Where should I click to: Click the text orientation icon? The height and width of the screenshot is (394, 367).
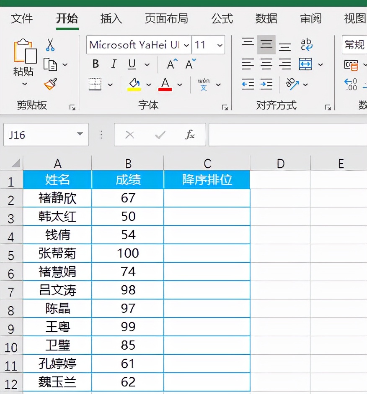(x=292, y=84)
